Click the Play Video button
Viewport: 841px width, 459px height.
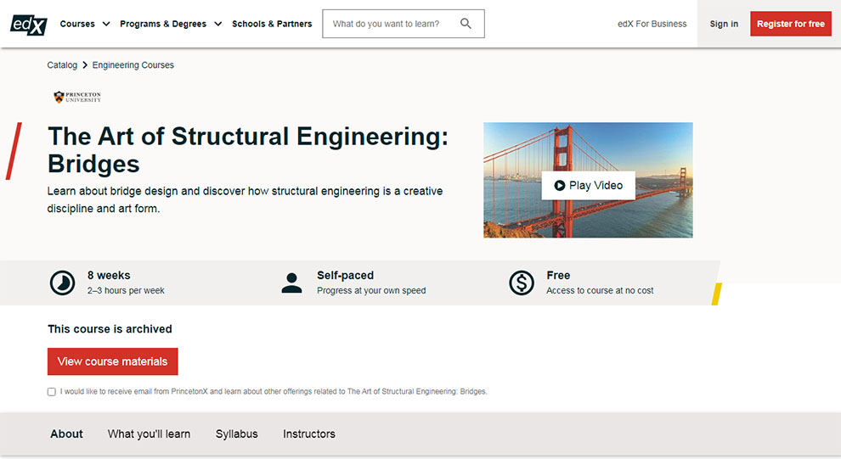tap(589, 185)
